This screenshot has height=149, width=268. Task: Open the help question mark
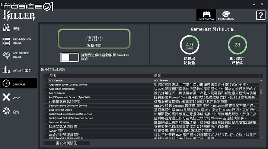coord(261,15)
